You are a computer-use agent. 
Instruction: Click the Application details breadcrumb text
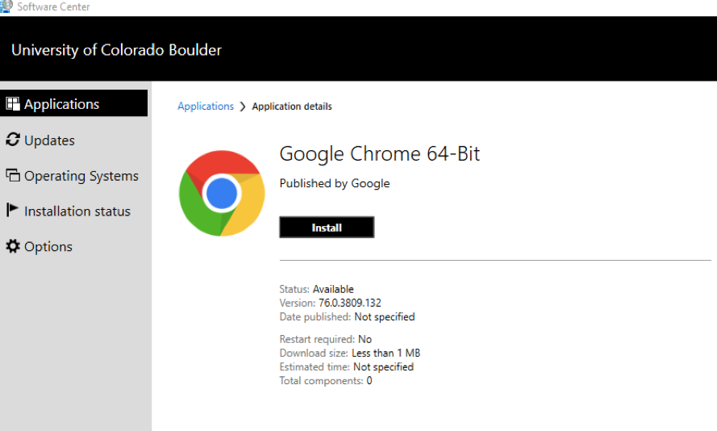point(292,107)
